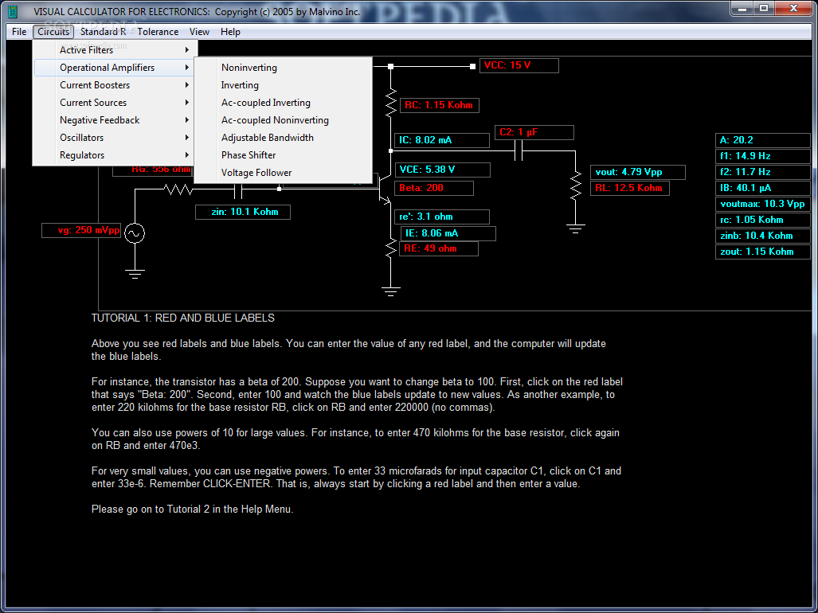Click the voutmax: 10.3 Vpp value
Image resolution: width=818 pixels, height=613 pixels.
pyautogui.click(x=763, y=204)
